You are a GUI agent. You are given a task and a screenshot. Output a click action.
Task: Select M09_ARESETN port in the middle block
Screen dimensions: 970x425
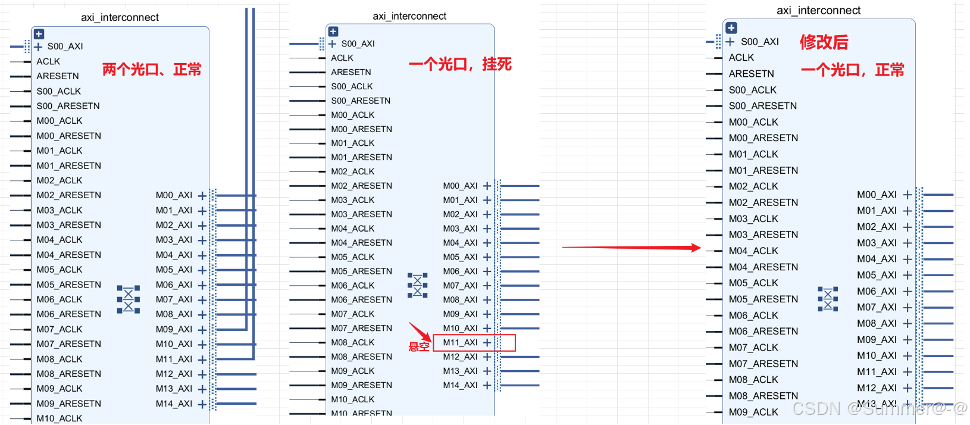362,385
